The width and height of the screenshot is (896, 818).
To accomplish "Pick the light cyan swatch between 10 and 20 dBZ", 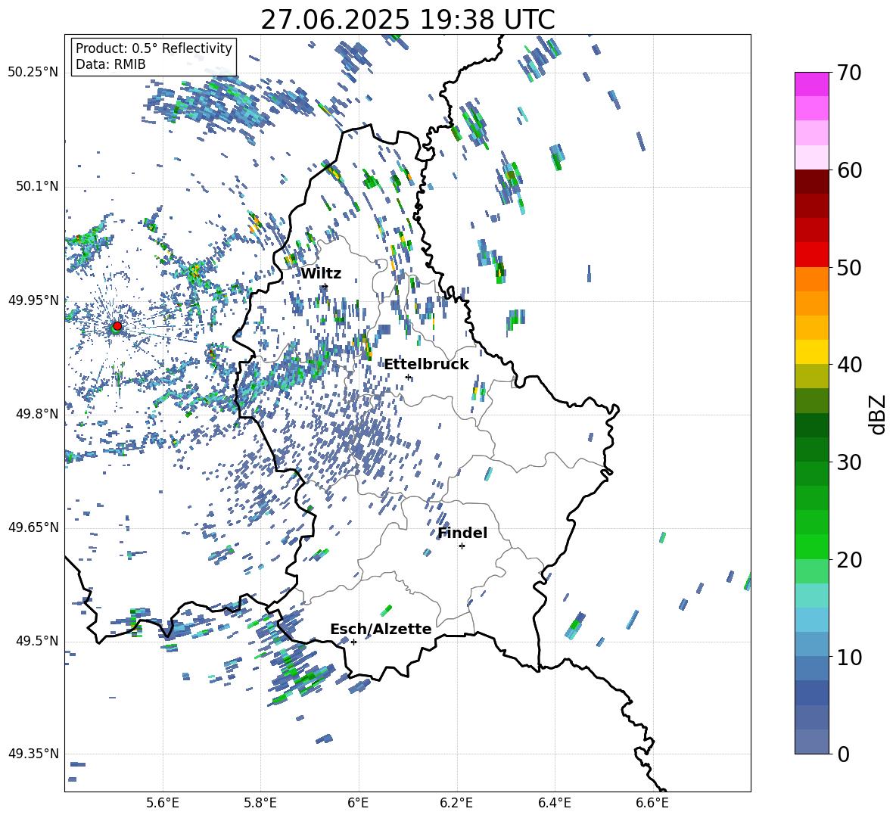I will [x=811, y=596].
